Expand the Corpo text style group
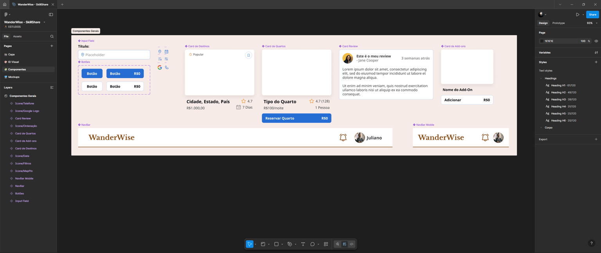 coord(541,127)
